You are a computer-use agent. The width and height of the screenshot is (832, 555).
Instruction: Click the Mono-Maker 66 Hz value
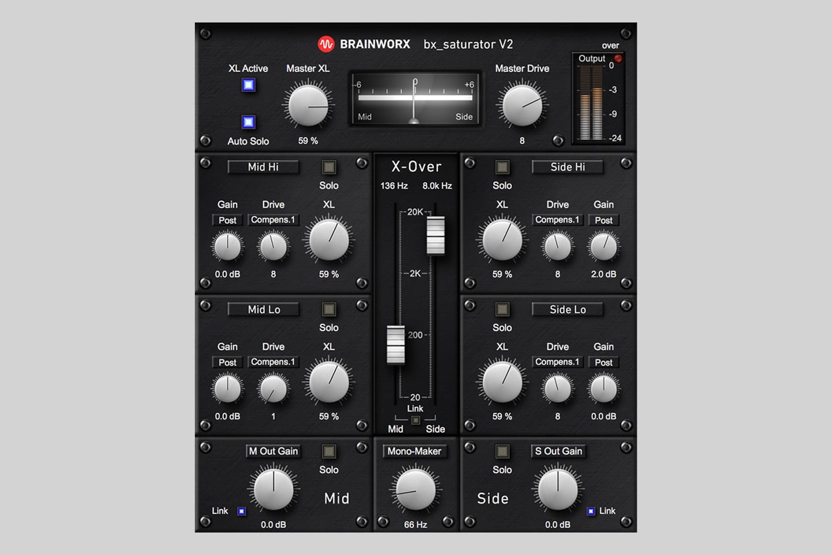415,525
